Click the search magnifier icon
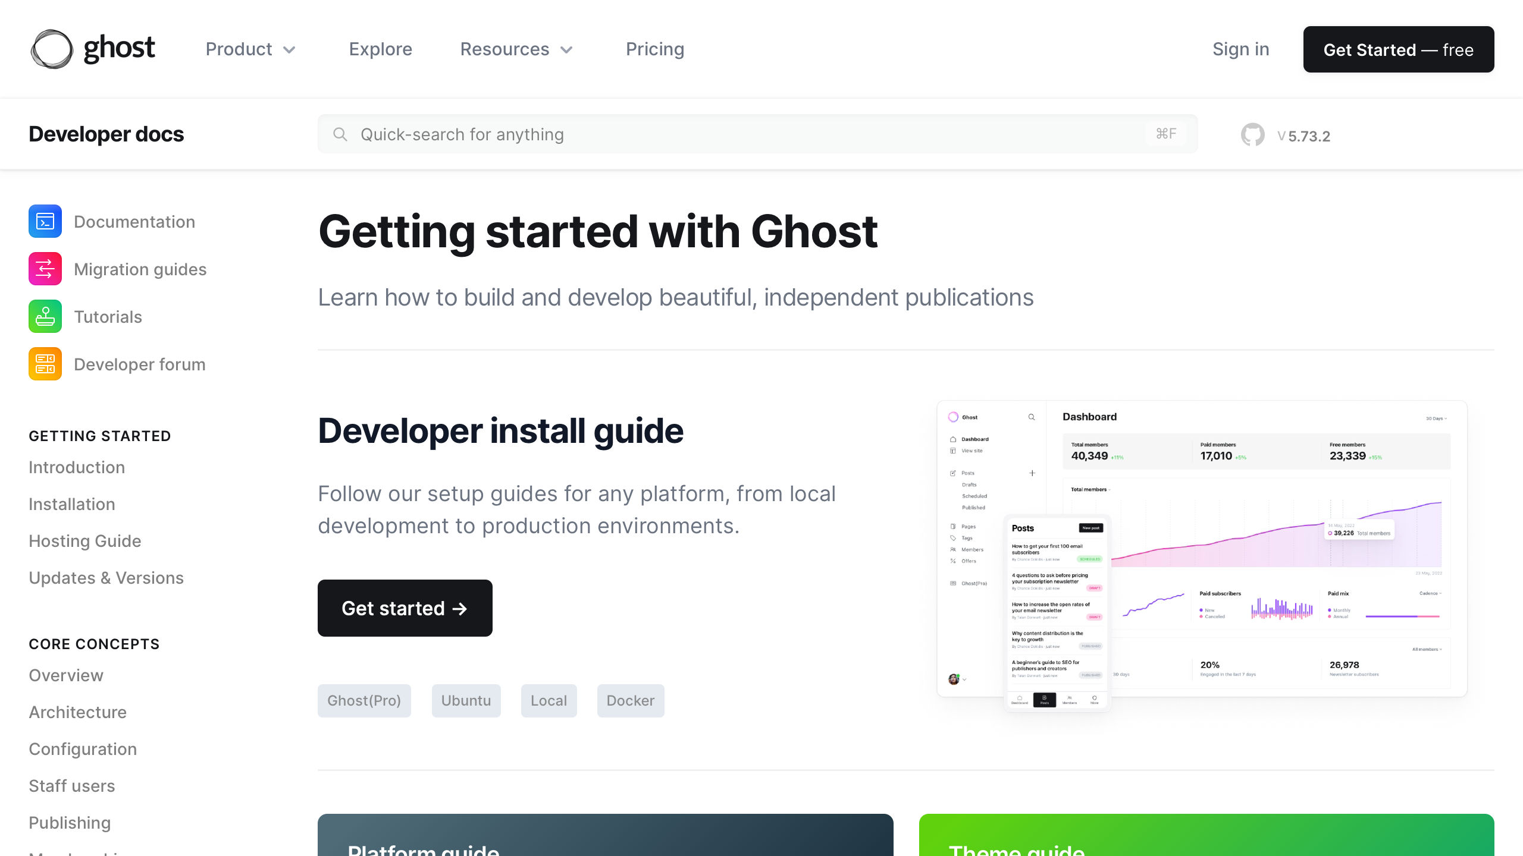Viewport: 1523px width, 856px height. point(340,134)
